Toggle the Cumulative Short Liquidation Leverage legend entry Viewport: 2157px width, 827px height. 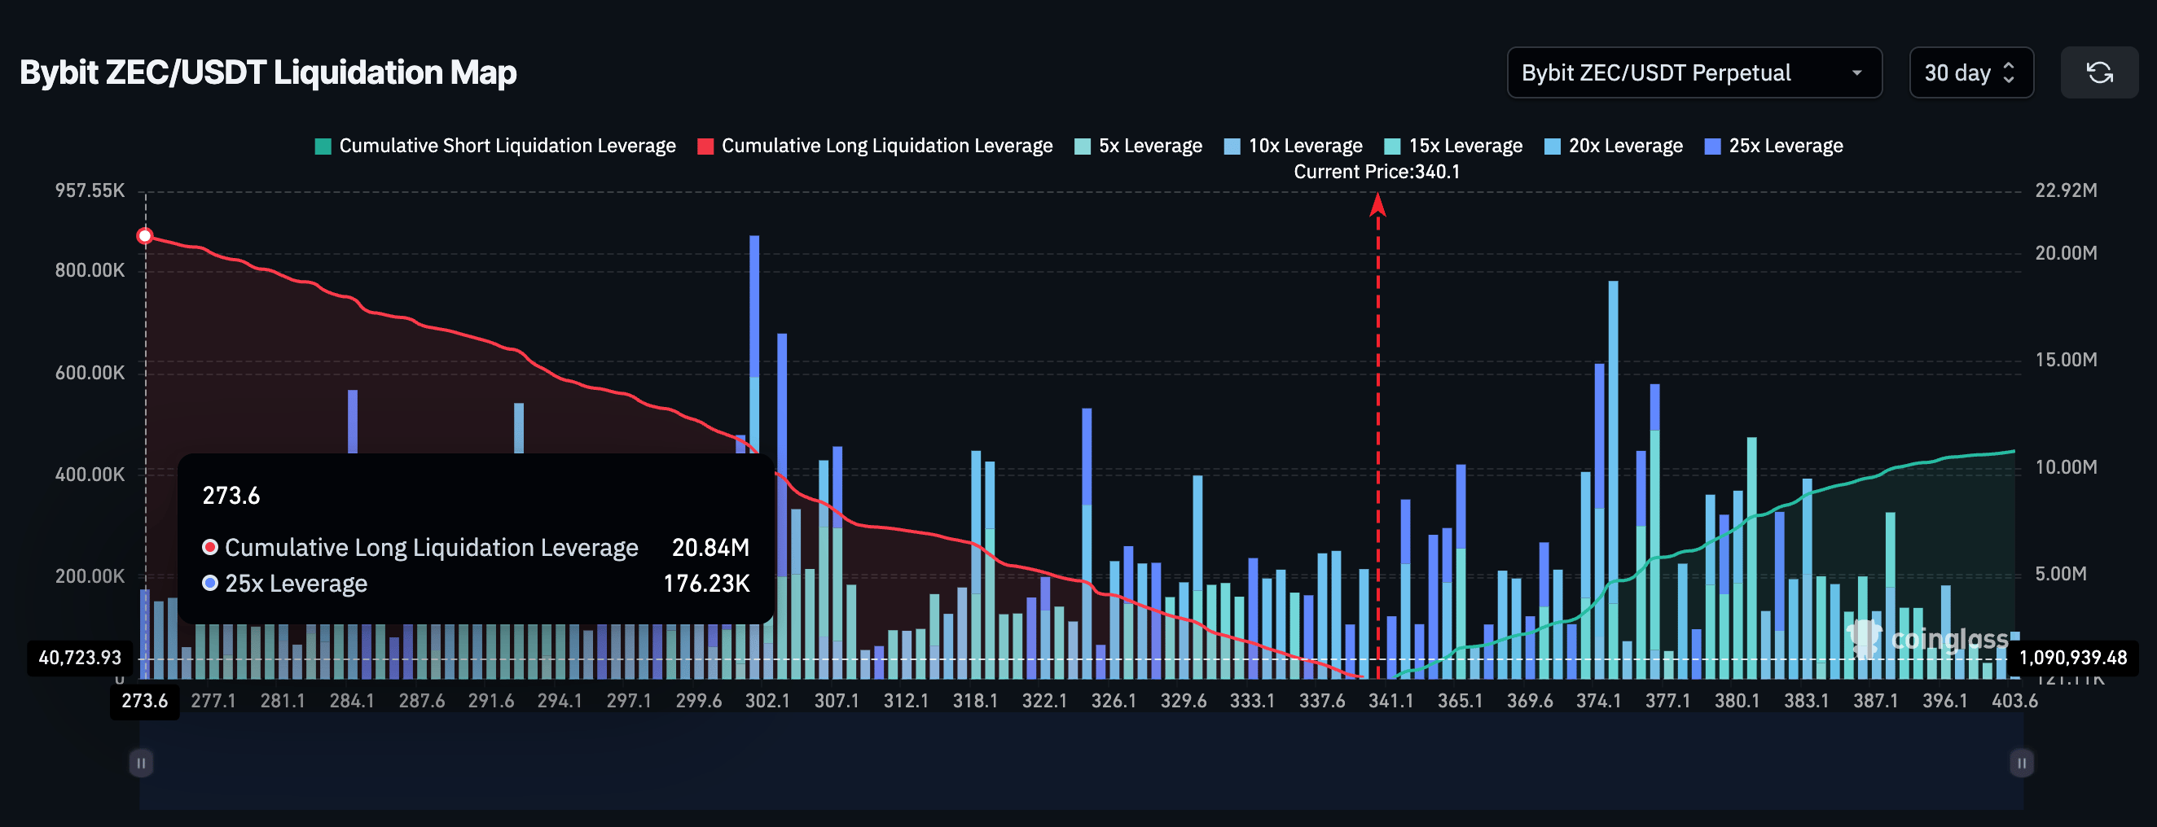tap(497, 145)
